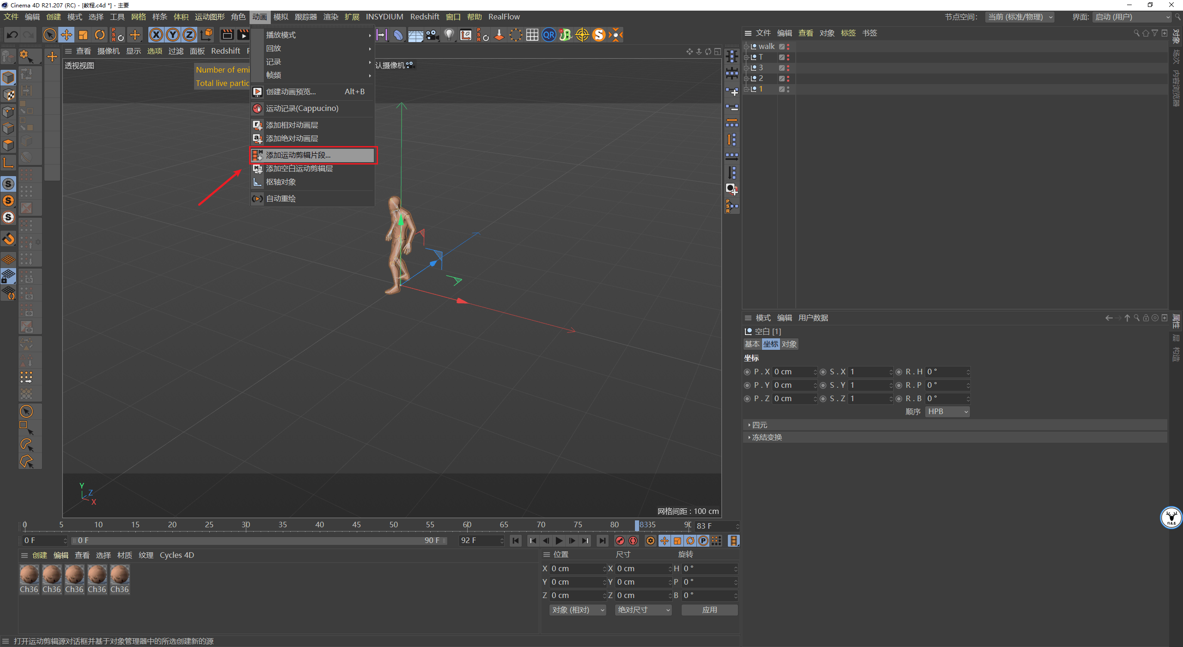1183x647 pixels.
Task: Click the record active objects key button
Action: click(x=620, y=541)
